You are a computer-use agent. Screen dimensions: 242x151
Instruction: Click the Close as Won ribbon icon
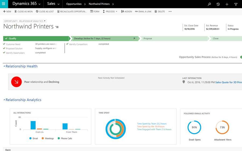coord(16,11)
